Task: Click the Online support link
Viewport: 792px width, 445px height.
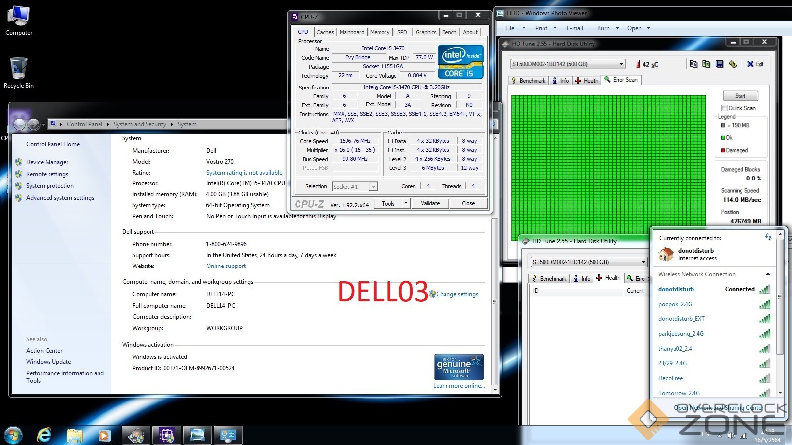Action: coord(226,266)
